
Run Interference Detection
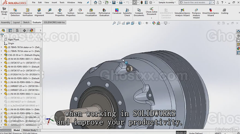coord(15,13)
